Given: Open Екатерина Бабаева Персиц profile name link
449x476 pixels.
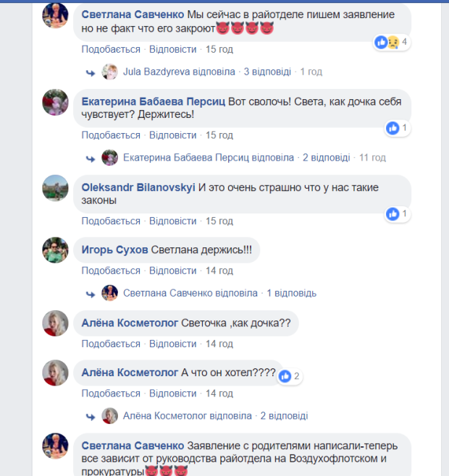Looking at the screenshot, I should click(x=154, y=102).
